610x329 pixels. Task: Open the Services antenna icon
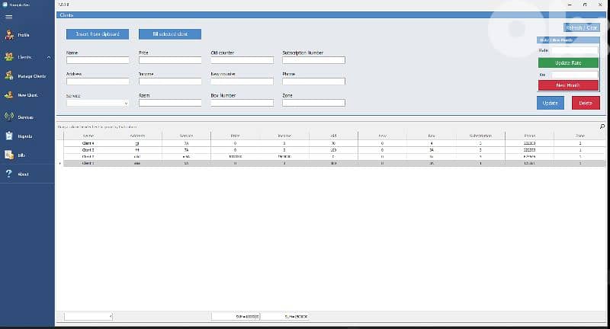[x=9, y=117]
